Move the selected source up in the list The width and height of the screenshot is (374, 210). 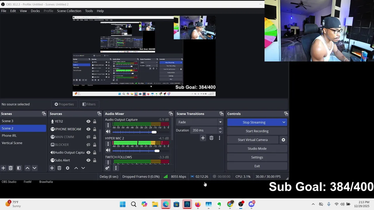point(76,168)
